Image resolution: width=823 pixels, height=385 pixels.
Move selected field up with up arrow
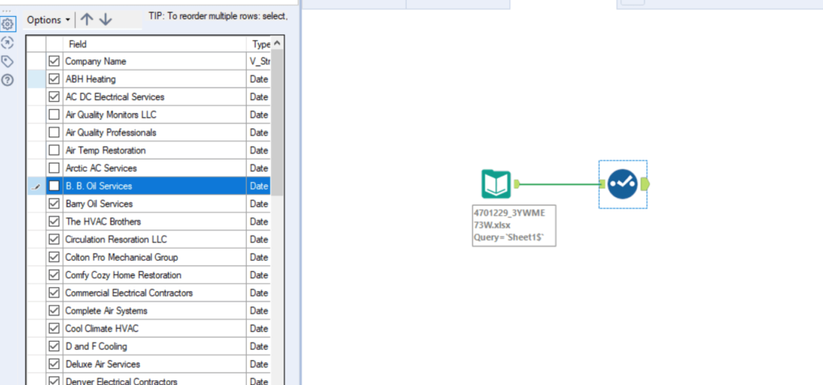[87, 19]
